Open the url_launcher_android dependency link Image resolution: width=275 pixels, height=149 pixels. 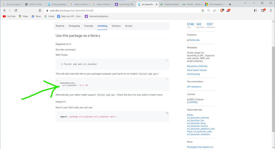(x=198, y=118)
